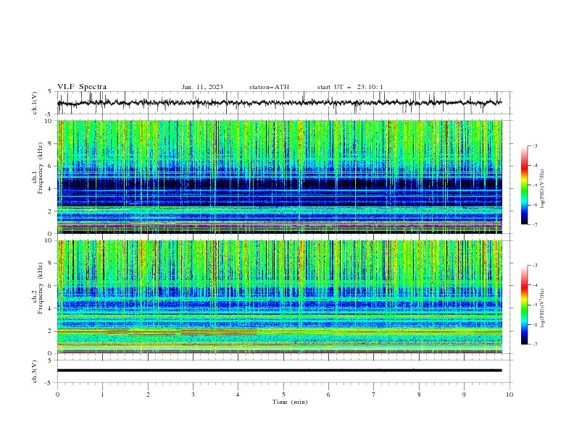Click the ch.1 "Frequency (kHz)" axis label
The width and height of the screenshot is (574, 443).
pos(41,168)
